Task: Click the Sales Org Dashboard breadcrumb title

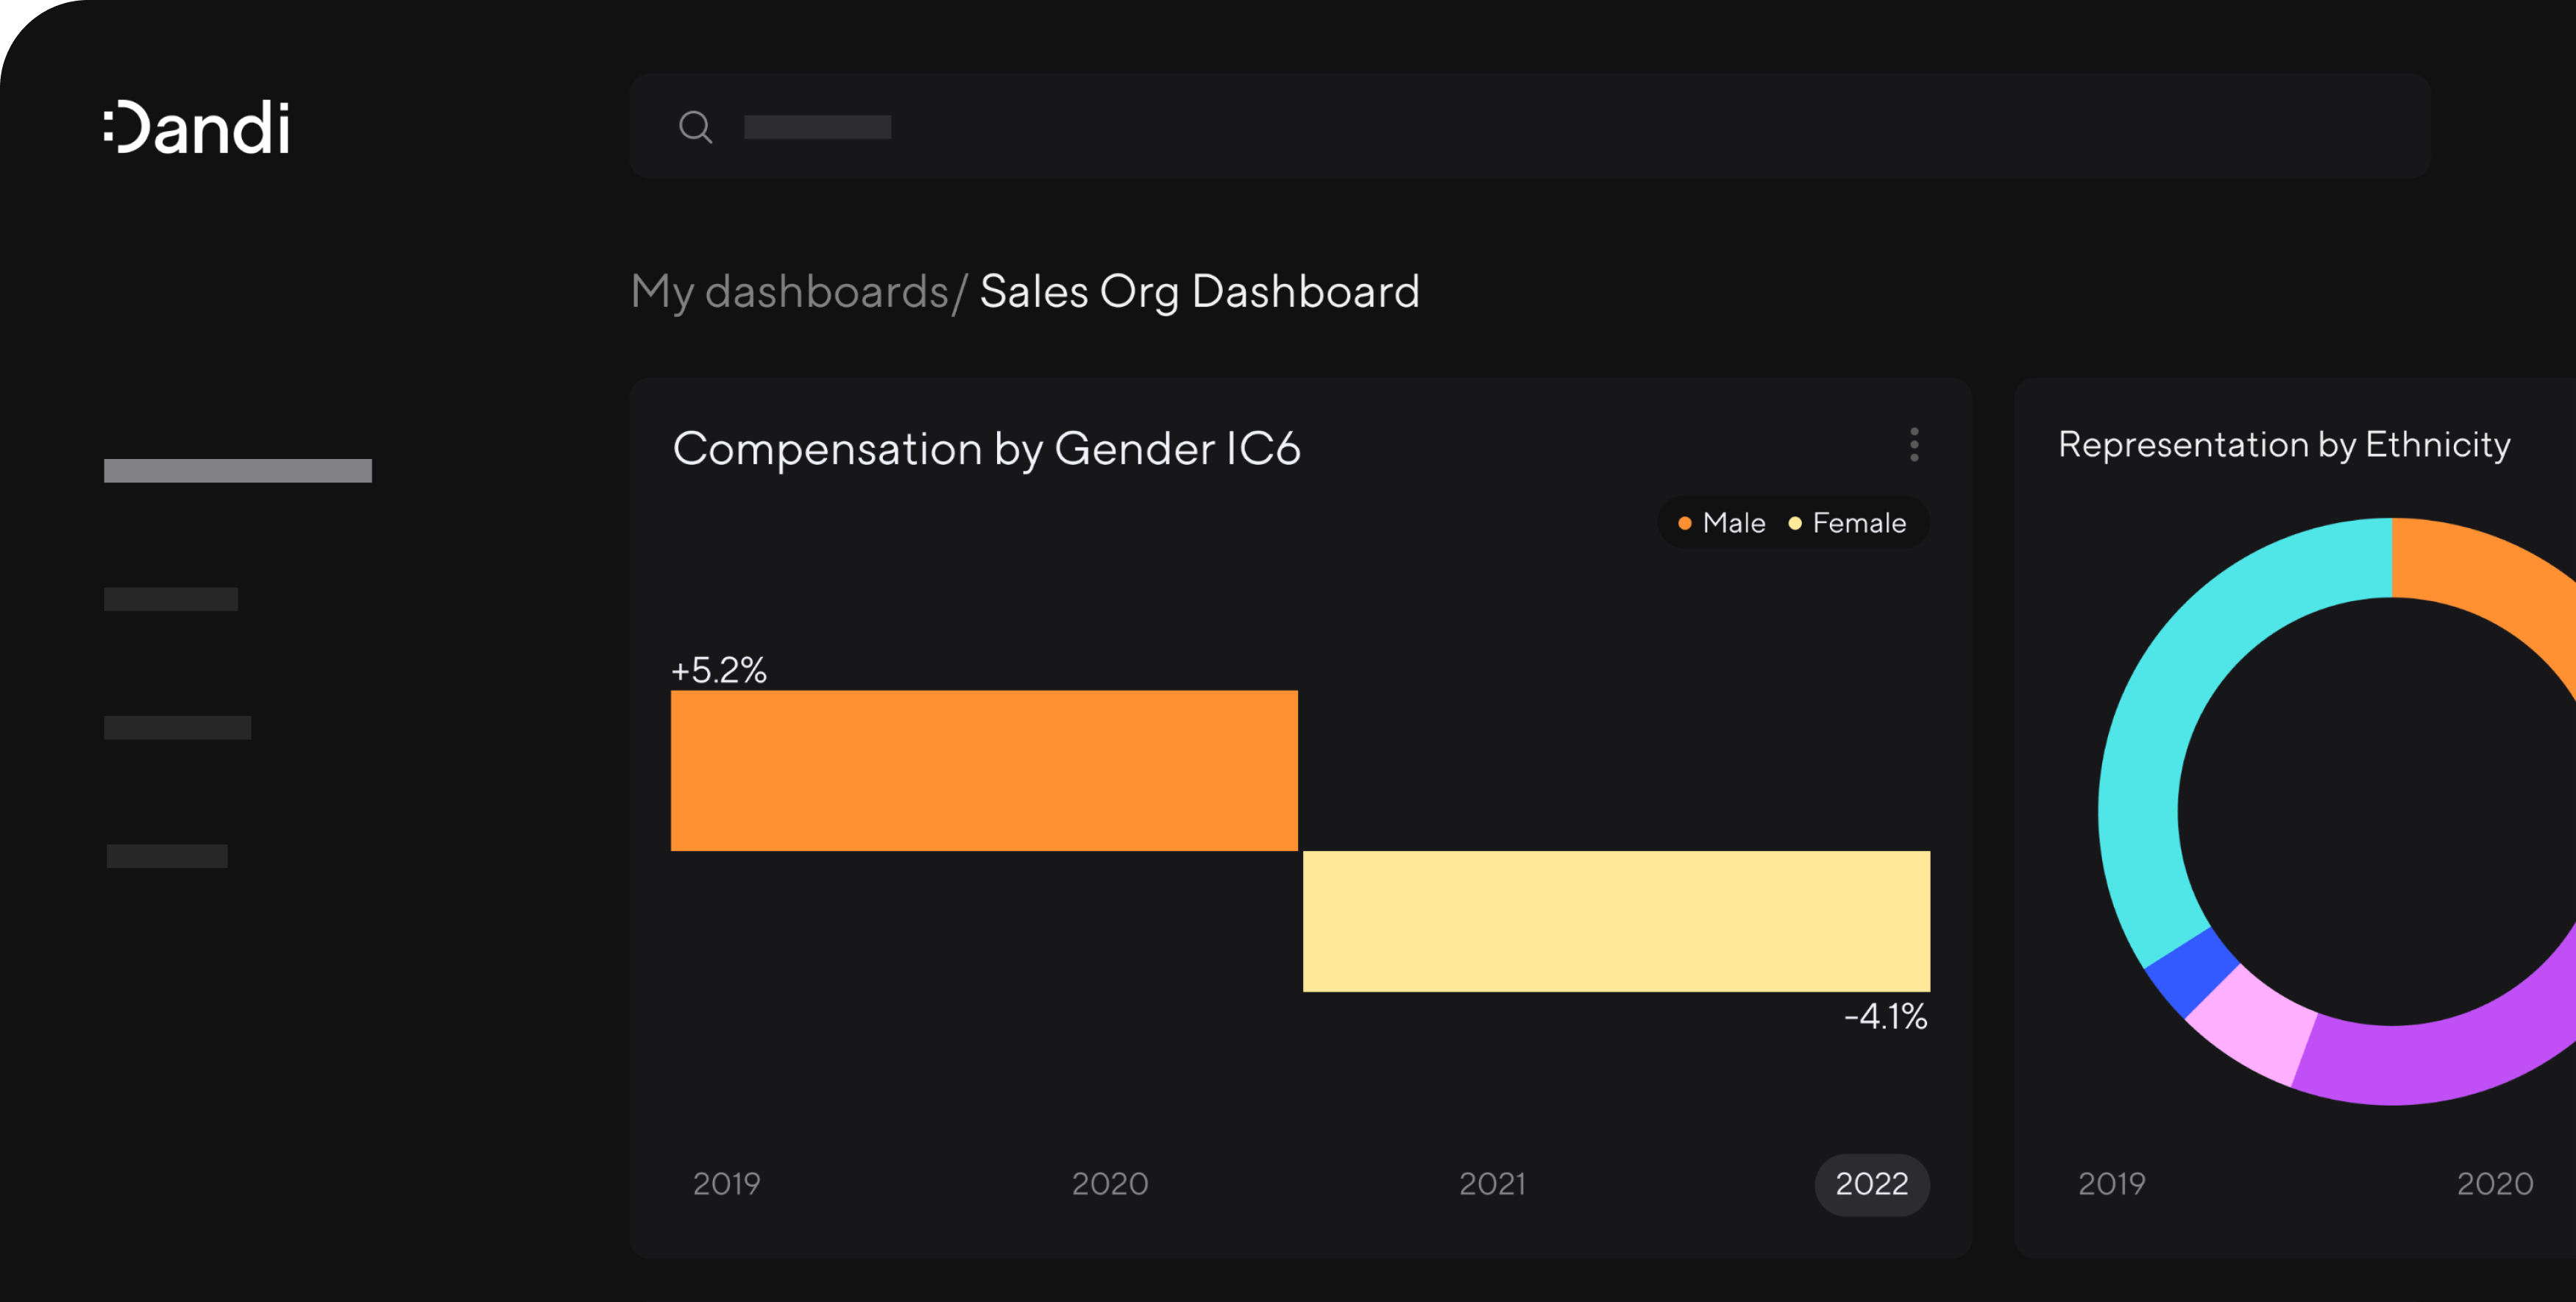Action: (1199, 292)
